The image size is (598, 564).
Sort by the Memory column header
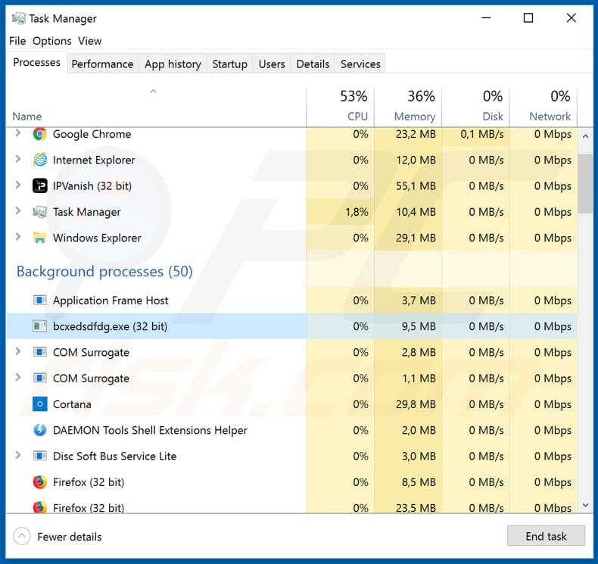coord(408,107)
